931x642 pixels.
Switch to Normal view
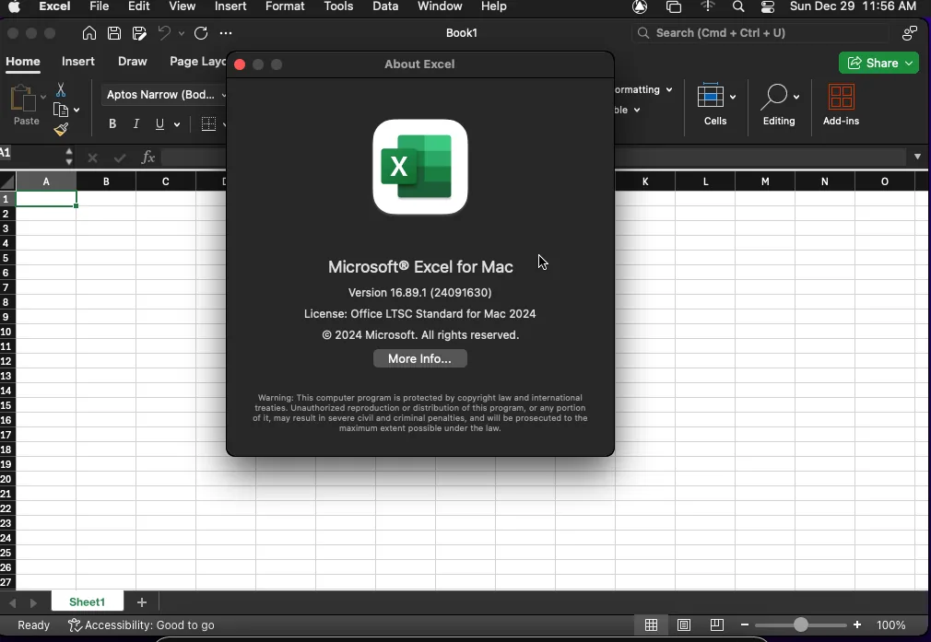(x=651, y=624)
